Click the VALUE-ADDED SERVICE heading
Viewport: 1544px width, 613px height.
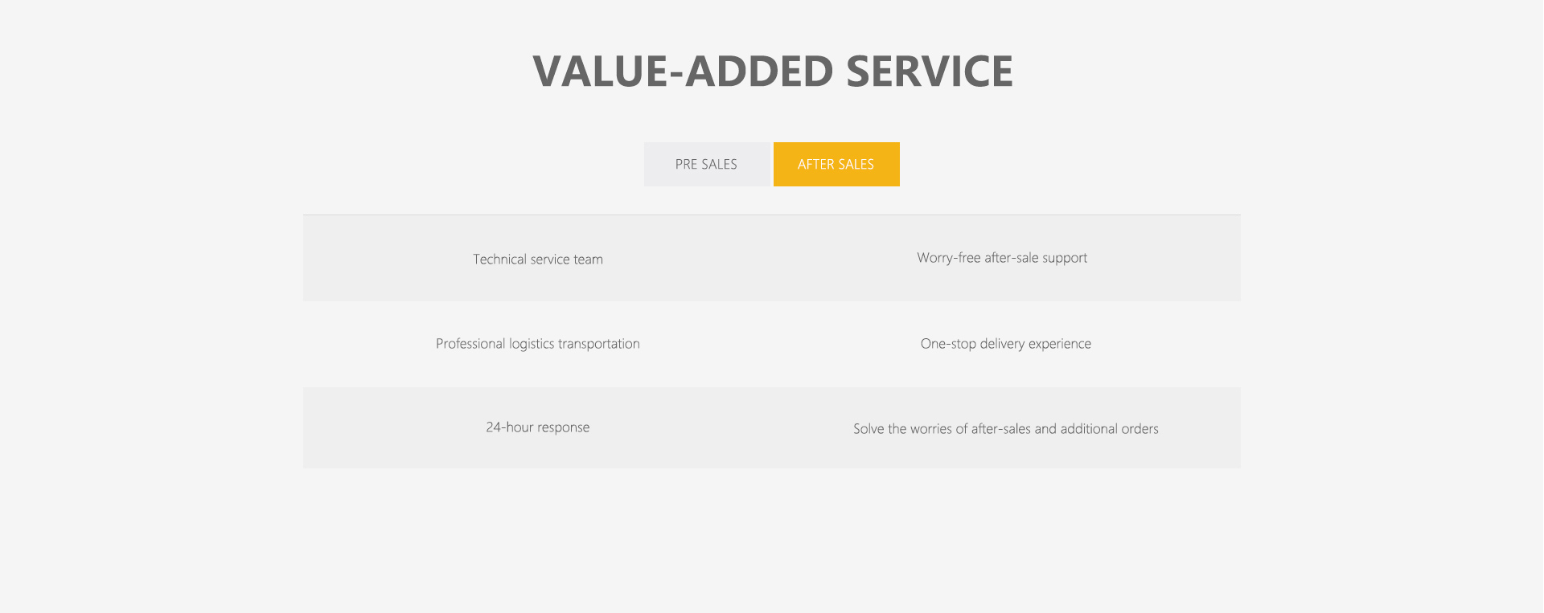(772, 72)
